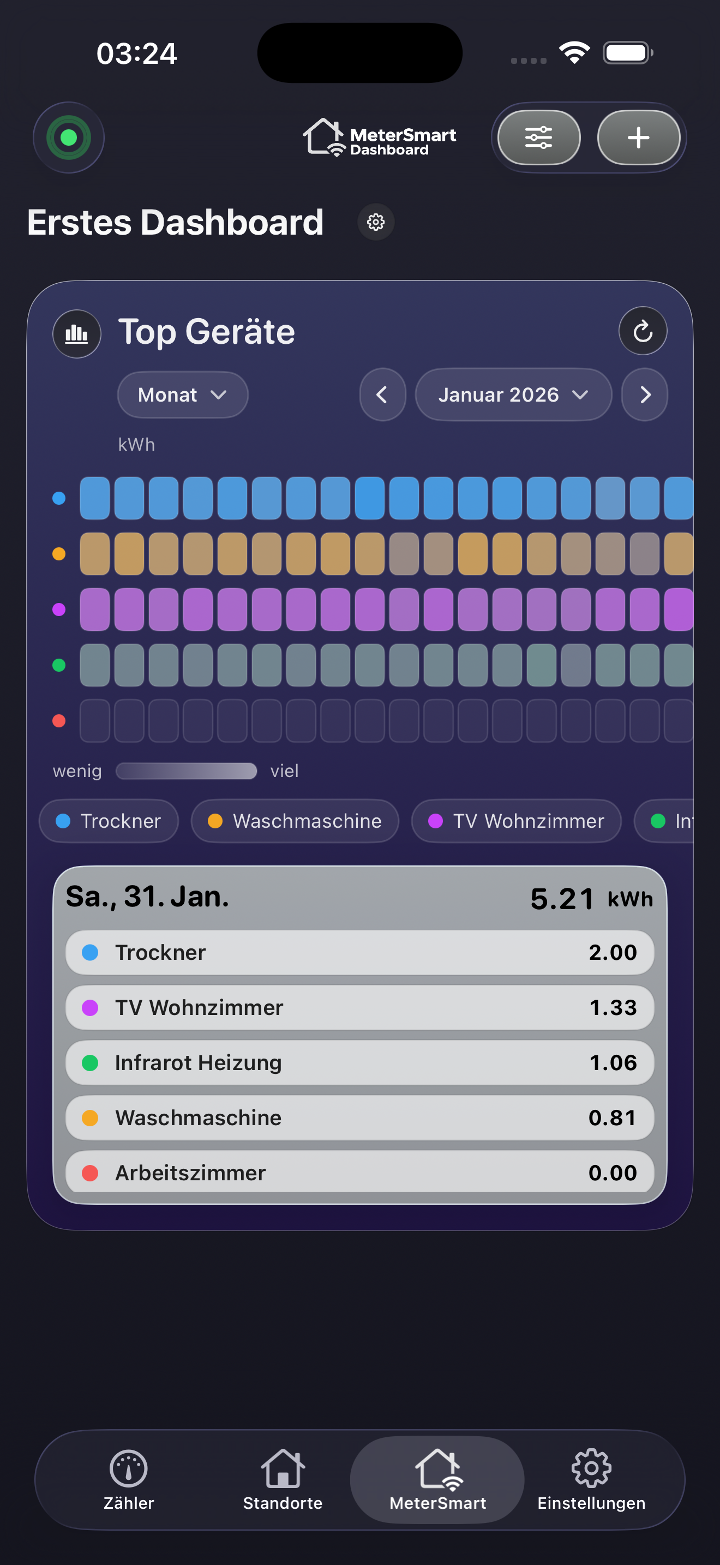Go to previous month with left chevron
Image resolution: width=720 pixels, height=1565 pixels.
(382, 395)
